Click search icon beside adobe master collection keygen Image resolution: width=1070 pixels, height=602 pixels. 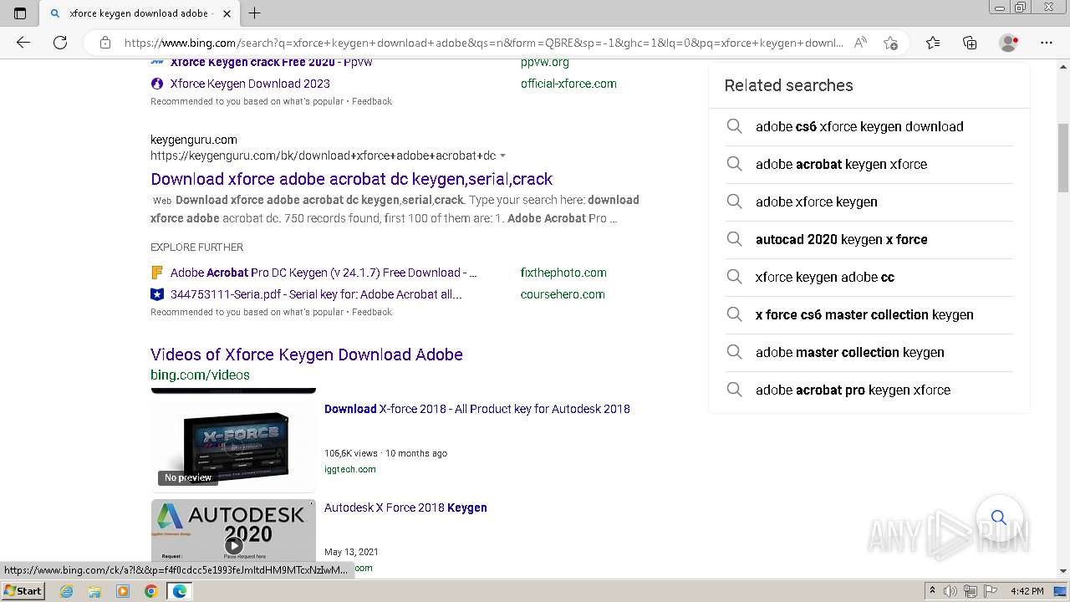point(734,352)
